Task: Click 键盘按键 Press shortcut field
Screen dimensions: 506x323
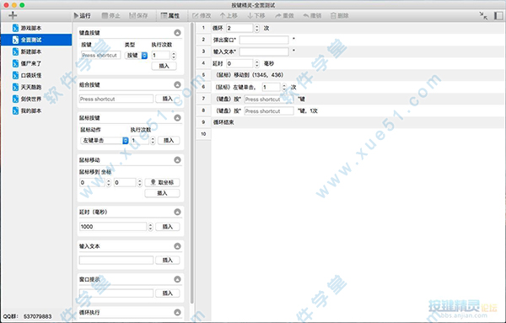Action: [x=100, y=55]
